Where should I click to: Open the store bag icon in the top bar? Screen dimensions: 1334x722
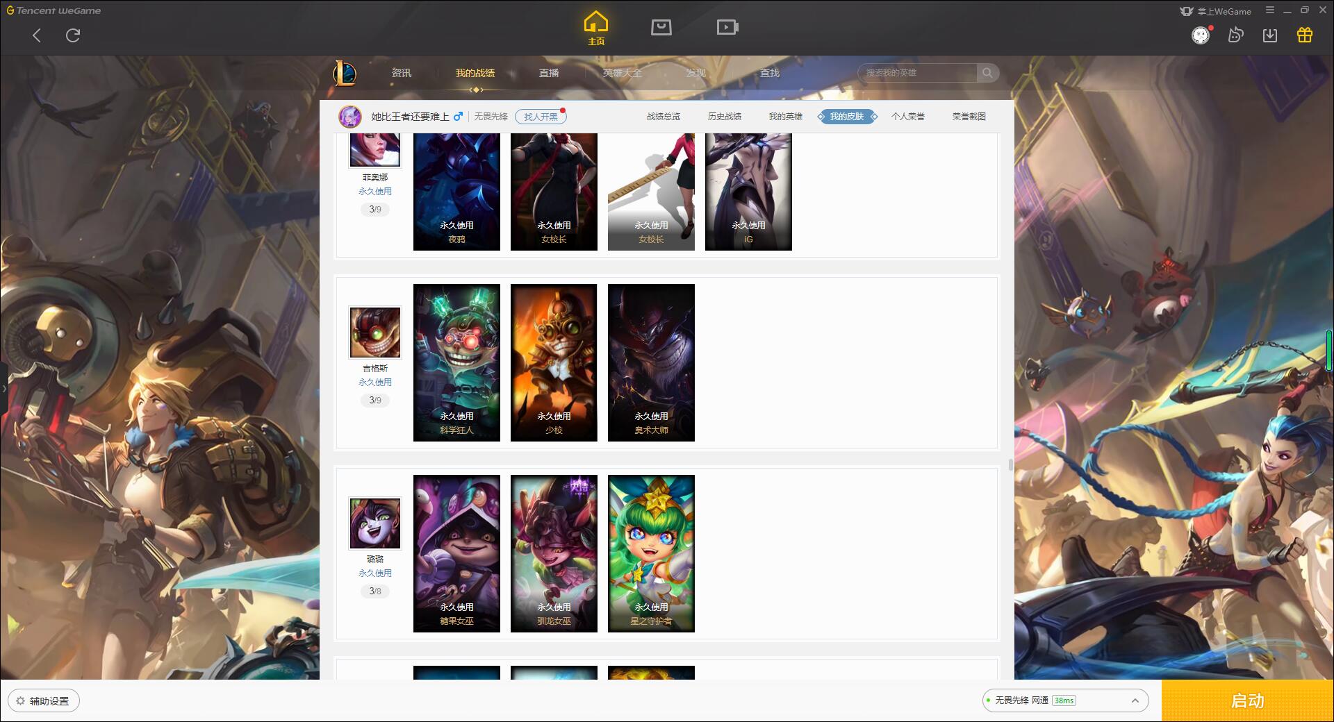(661, 27)
